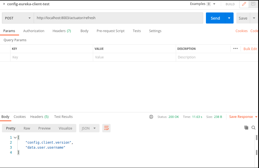
Task: Click the 238 B size value
Action: pos(218,117)
